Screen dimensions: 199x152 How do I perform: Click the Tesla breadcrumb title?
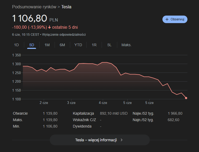pyautogui.click(x=66, y=7)
